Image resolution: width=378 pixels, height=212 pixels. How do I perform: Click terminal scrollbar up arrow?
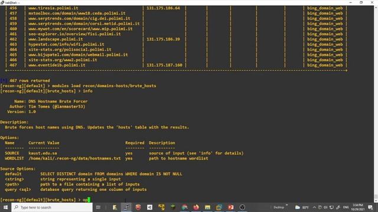pos(376,8)
